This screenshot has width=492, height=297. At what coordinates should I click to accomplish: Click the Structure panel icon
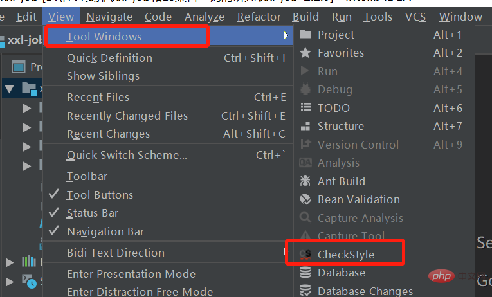(x=305, y=126)
